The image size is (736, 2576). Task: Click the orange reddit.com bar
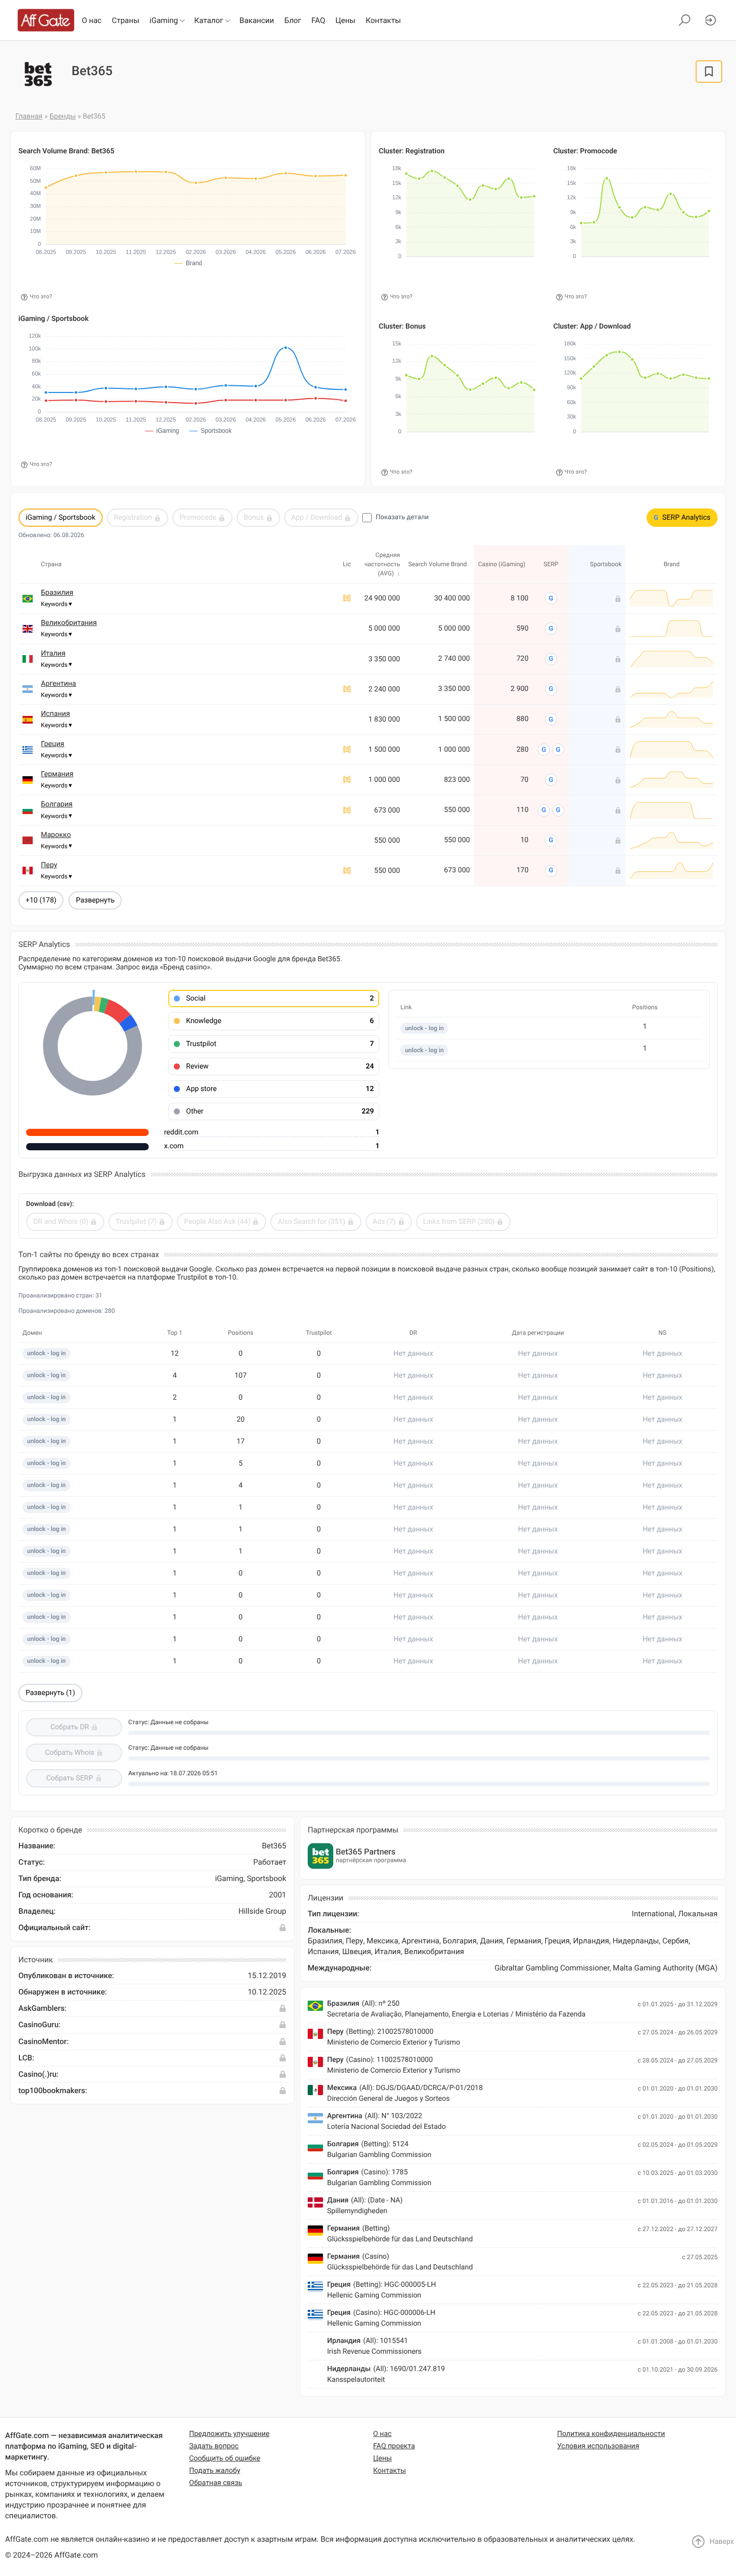pyautogui.click(x=87, y=1132)
